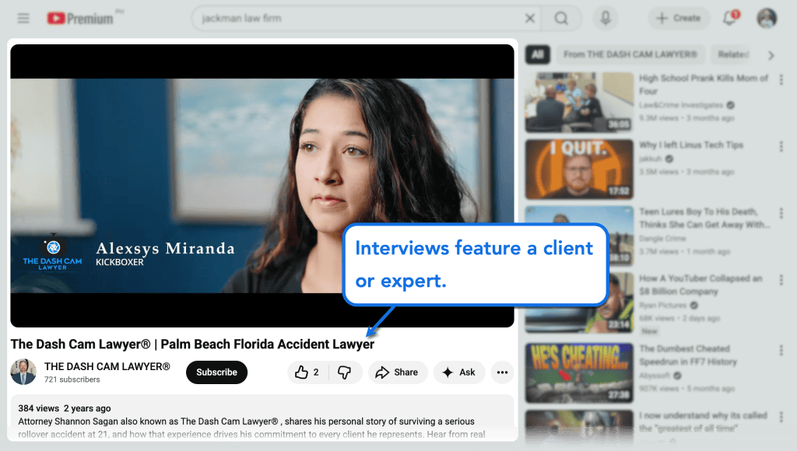Show more filter chips with right chevron
797x451 pixels.
pos(771,55)
